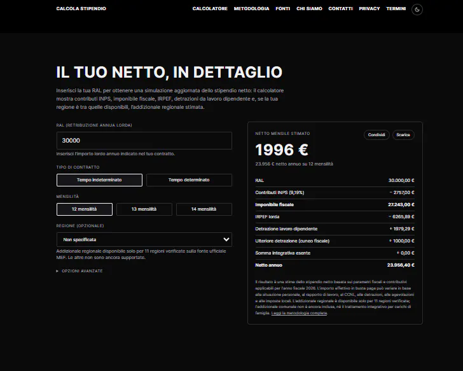Go to the CALCOLATORE menu item
This screenshot has width=463, height=371.
click(210, 8)
